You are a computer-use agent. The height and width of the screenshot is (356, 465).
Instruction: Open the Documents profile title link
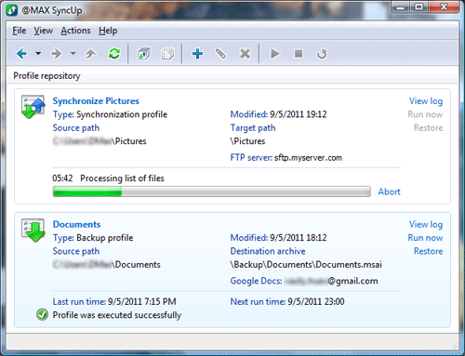(76, 224)
